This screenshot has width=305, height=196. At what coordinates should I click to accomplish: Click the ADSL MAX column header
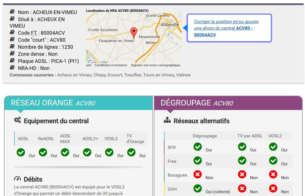click(66, 139)
